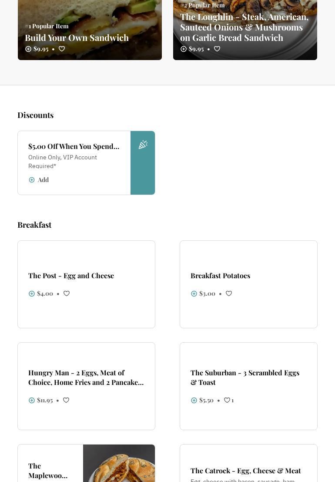This screenshot has width=335, height=482.
Task: Open The Catrock - Egg, Cheese & Meat
Action: [245, 471]
